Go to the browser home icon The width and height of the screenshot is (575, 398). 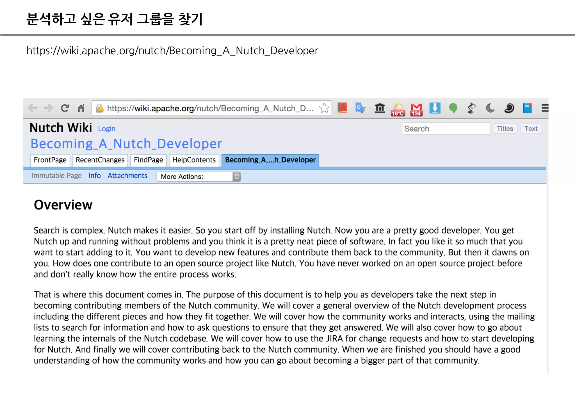(x=81, y=108)
